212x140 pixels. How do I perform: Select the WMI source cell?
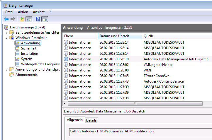[147, 70]
